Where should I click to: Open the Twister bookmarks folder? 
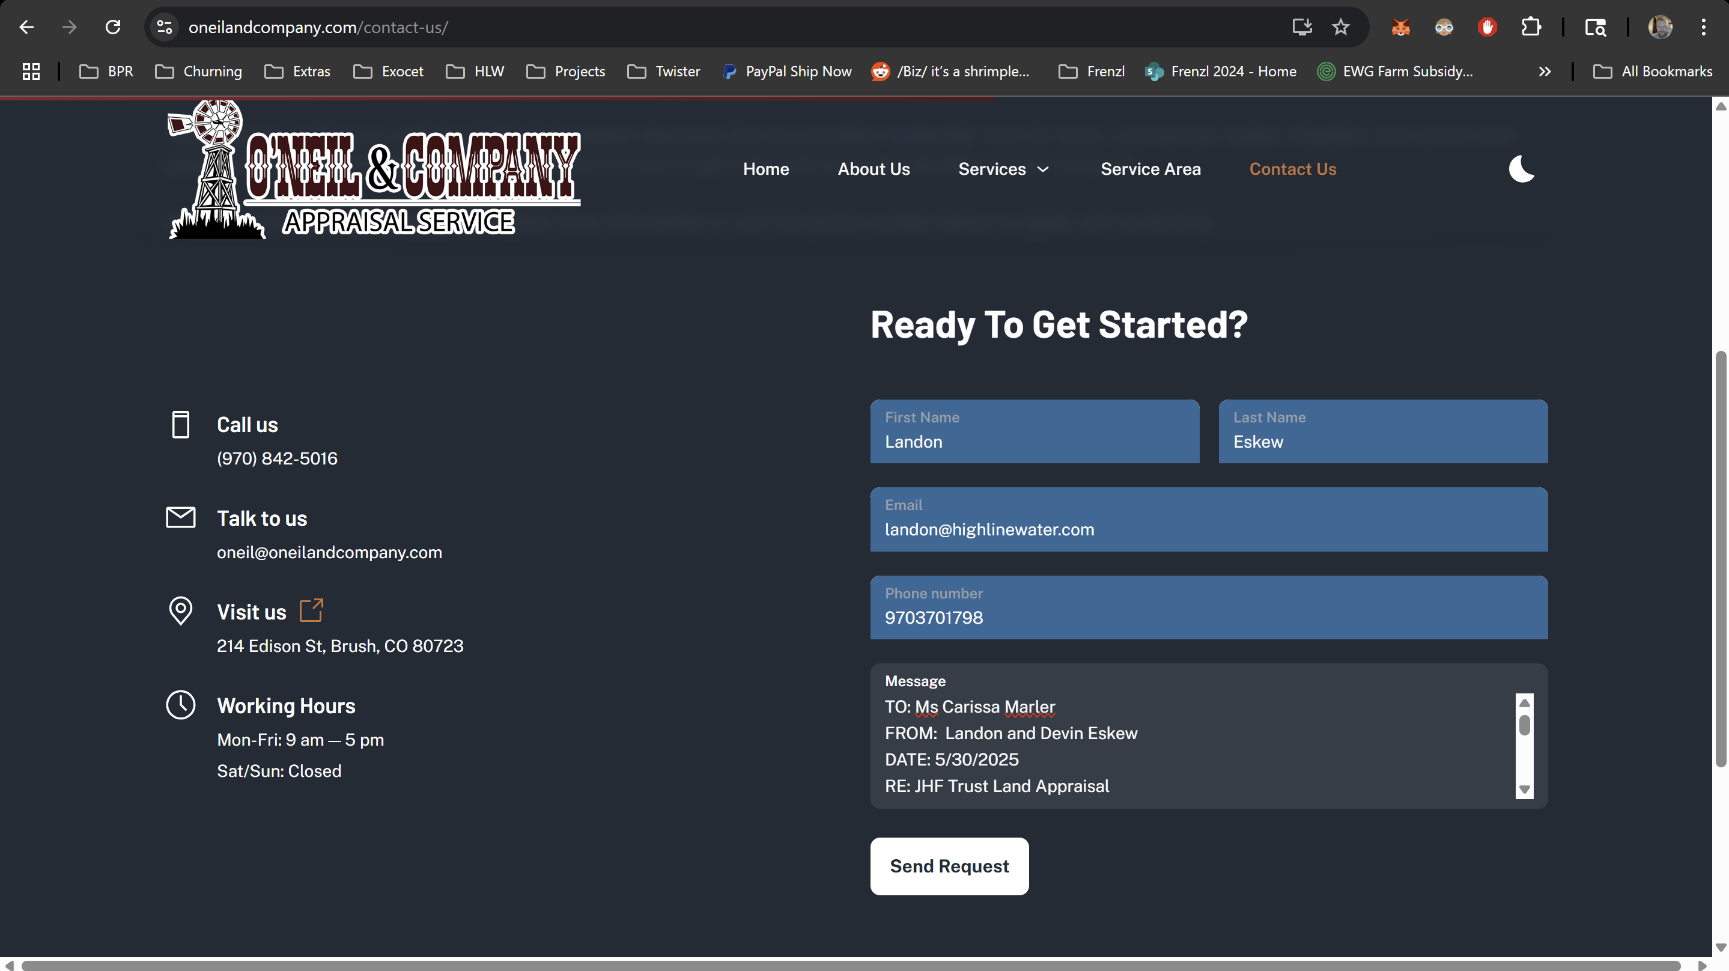(664, 71)
